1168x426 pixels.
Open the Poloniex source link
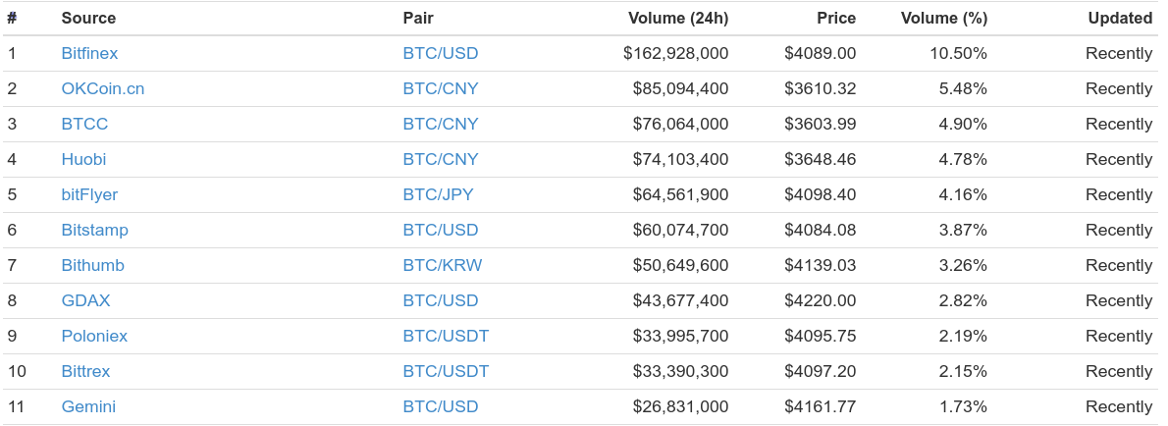click(x=94, y=336)
